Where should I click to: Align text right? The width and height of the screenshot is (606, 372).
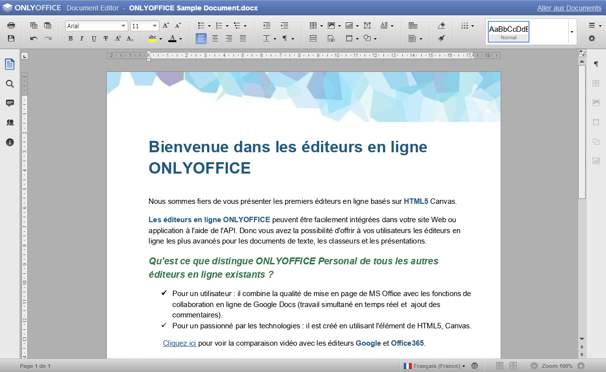coord(229,38)
